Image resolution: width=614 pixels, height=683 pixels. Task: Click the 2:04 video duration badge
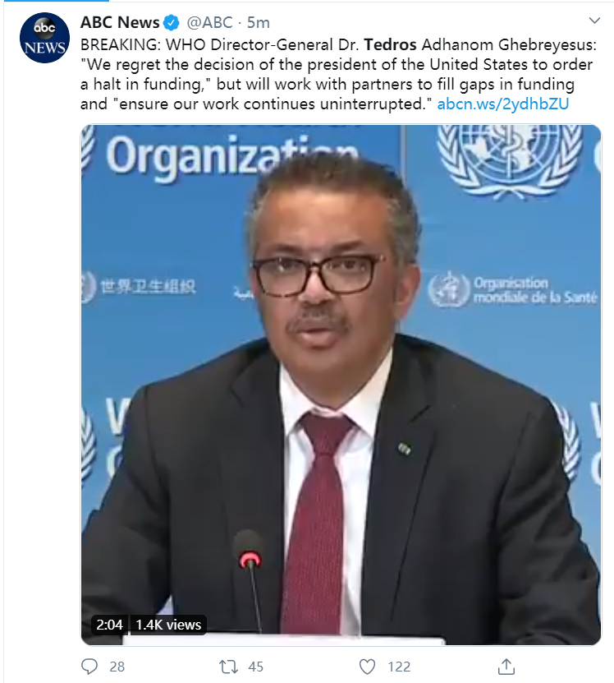click(x=110, y=625)
